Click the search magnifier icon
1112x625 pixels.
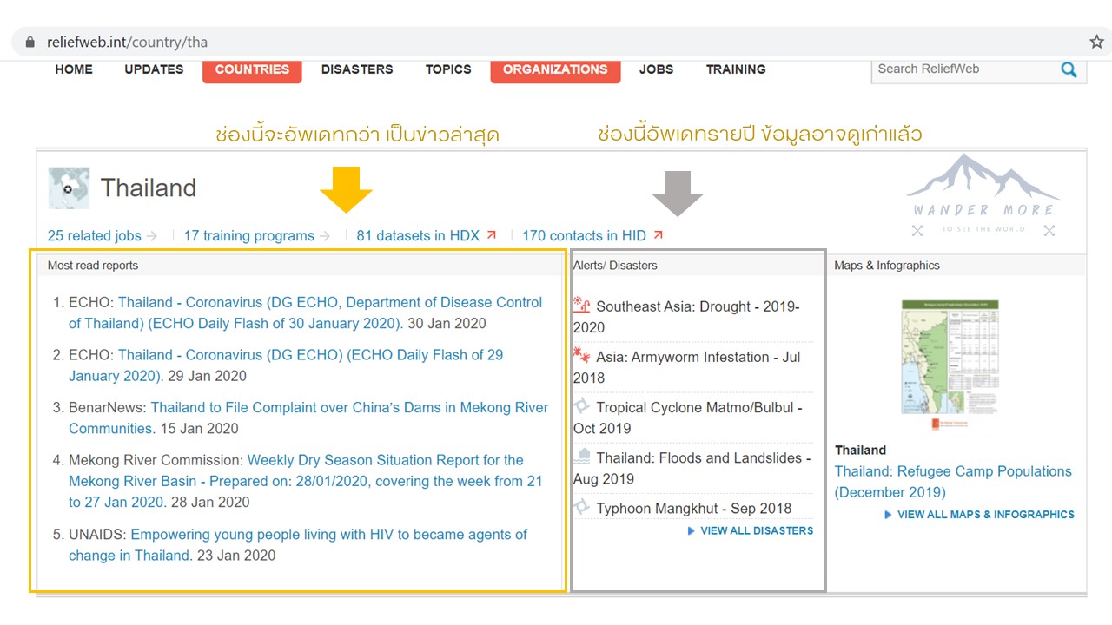point(1069,69)
